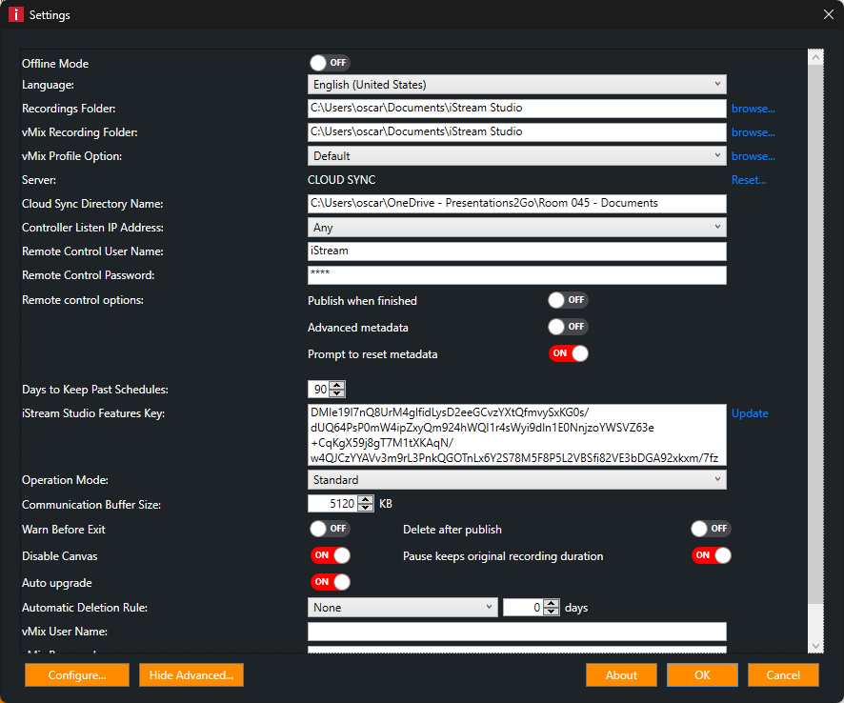844x703 pixels.
Task: Click the Server Reset link
Action: tap(748, 180)
